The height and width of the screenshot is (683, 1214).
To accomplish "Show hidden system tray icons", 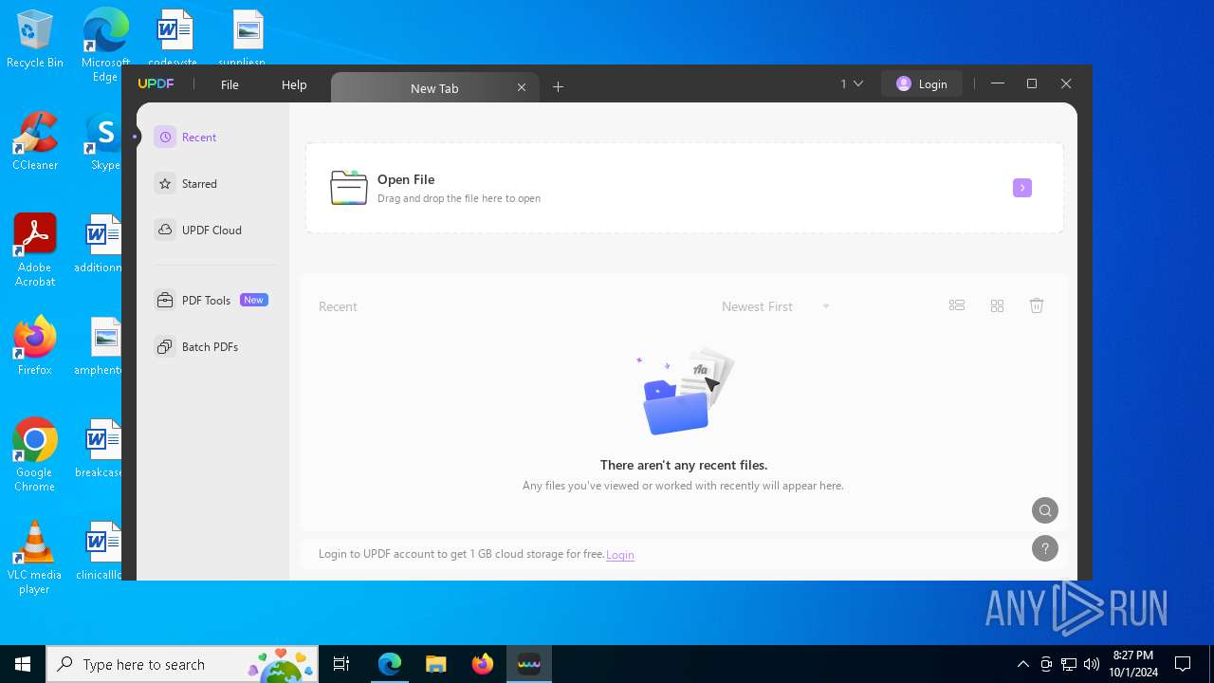I will coord(1022,664).
